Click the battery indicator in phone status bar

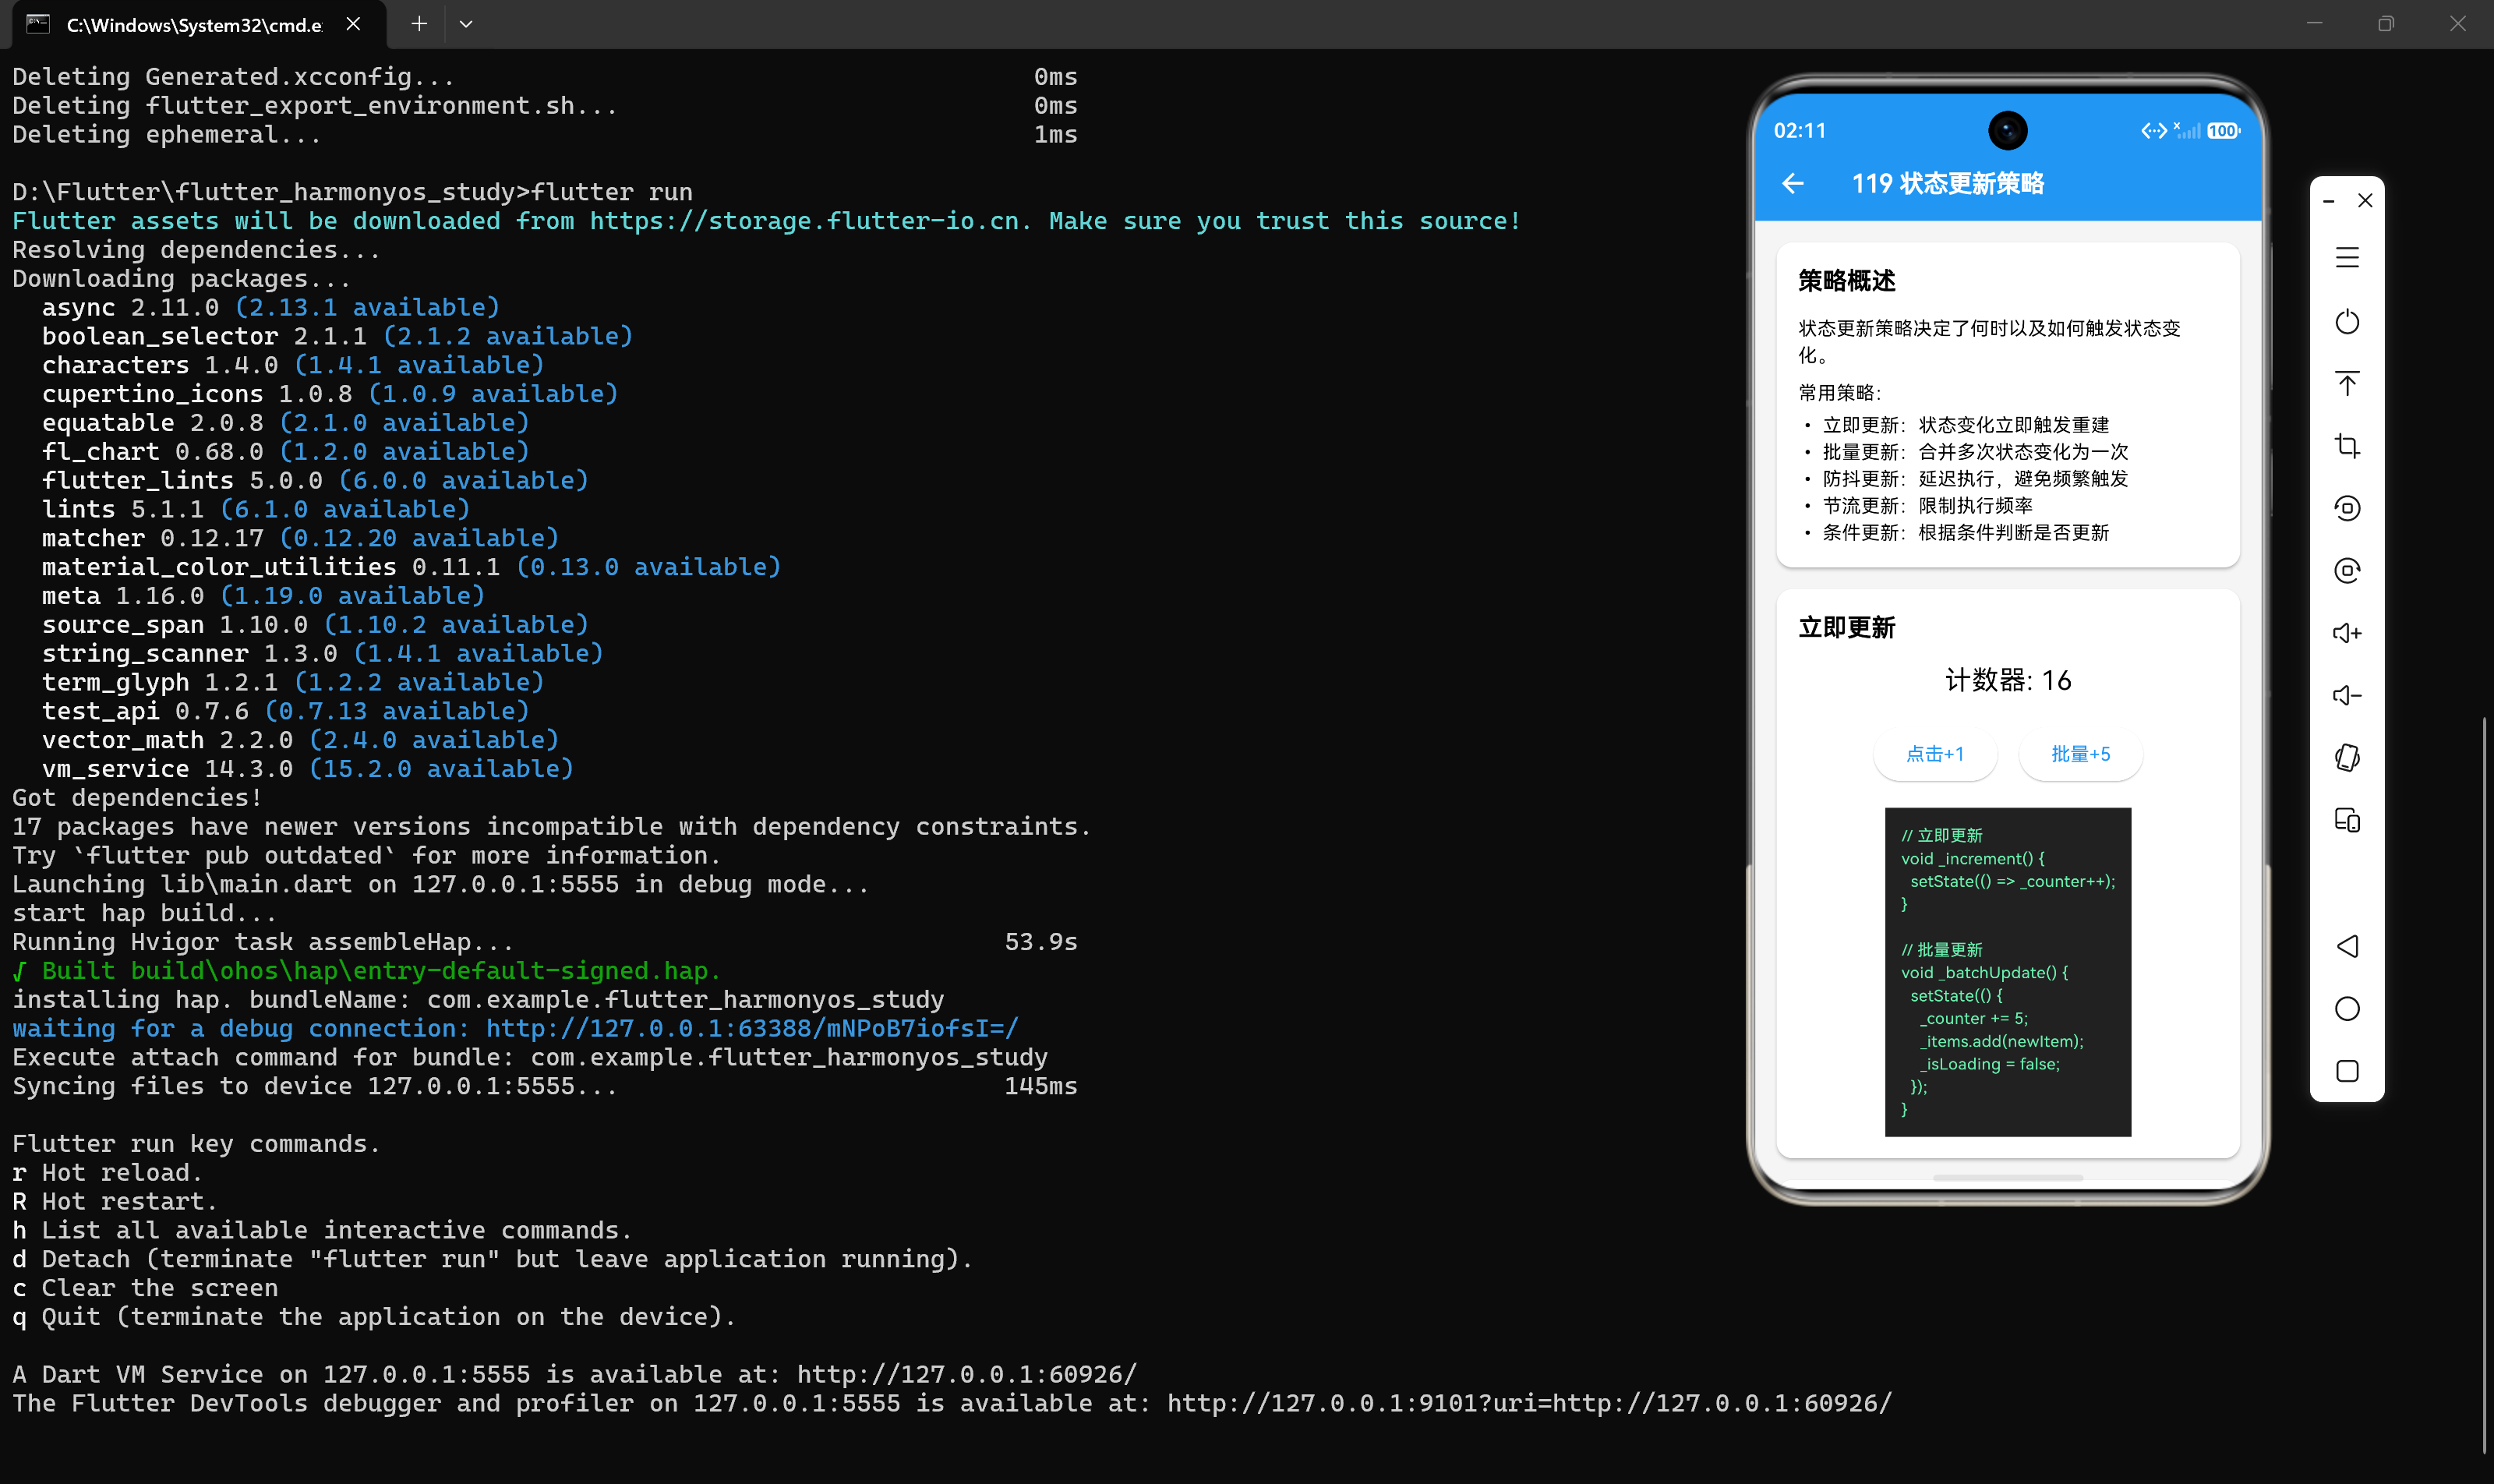pyautogui.click(x=2223, y=131)
